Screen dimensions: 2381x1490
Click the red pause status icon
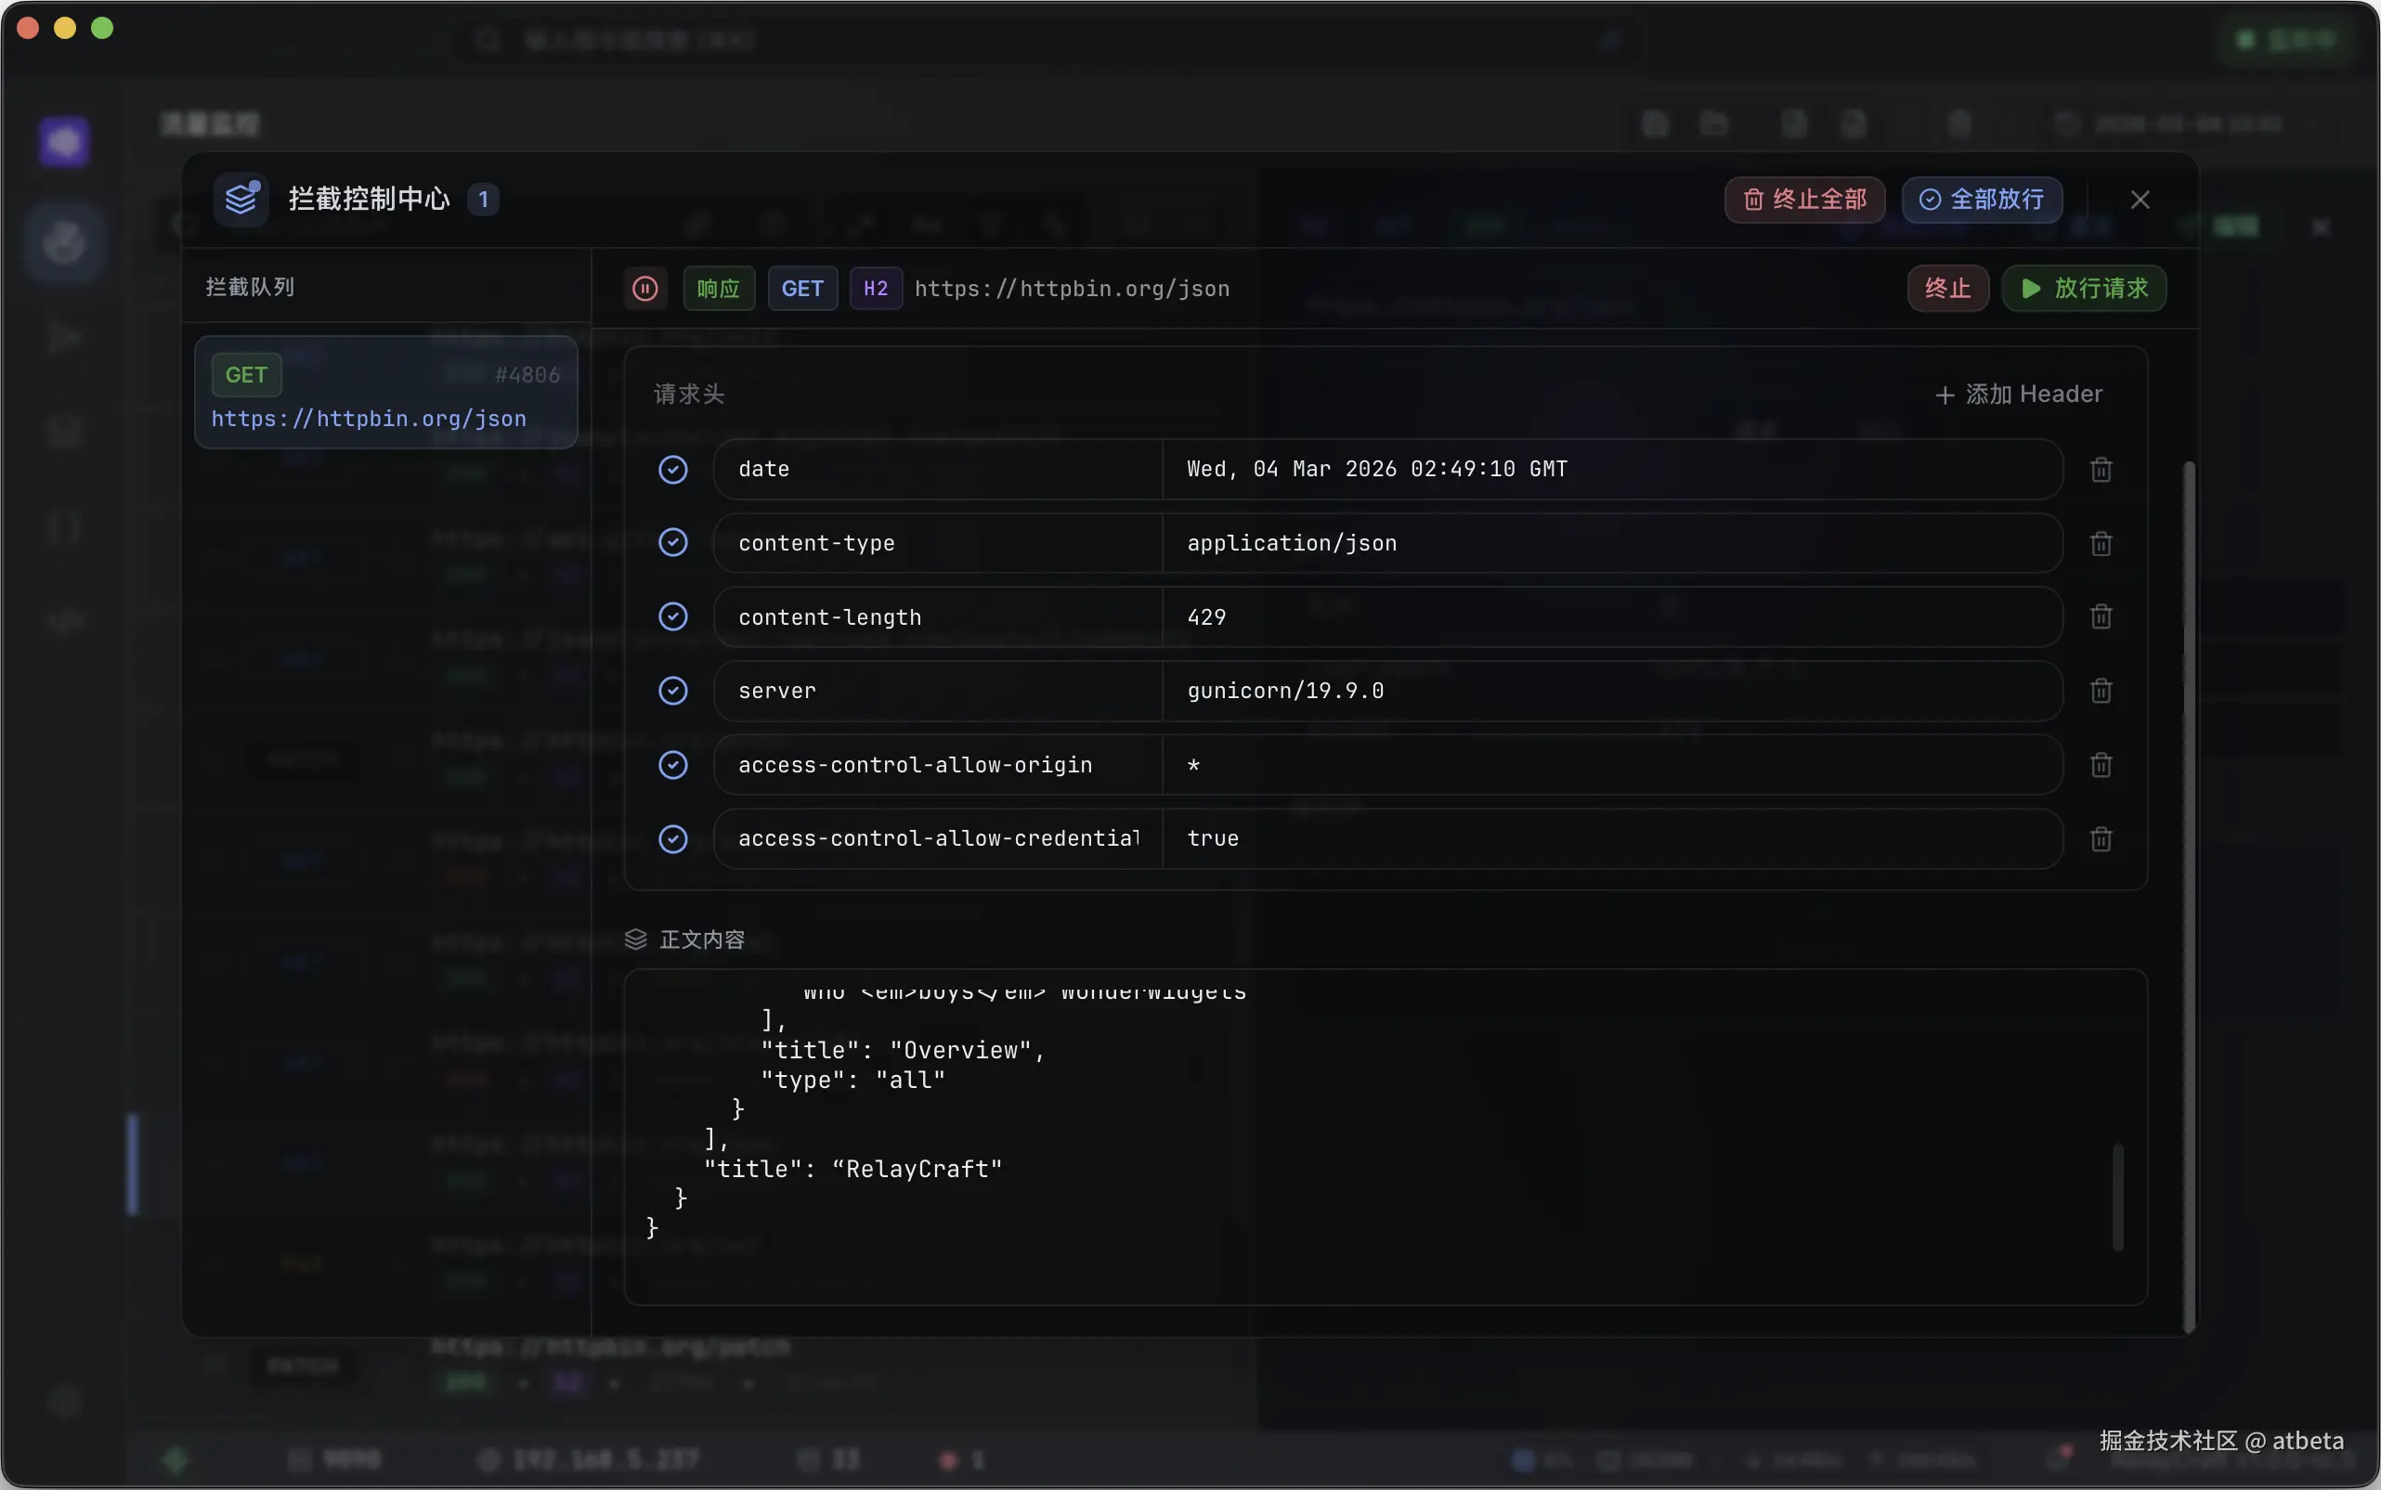pyautogui.click(x=644, y=289)
